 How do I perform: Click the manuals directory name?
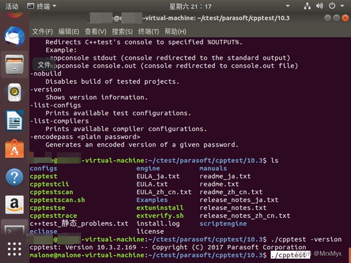(x=213, y=169)
